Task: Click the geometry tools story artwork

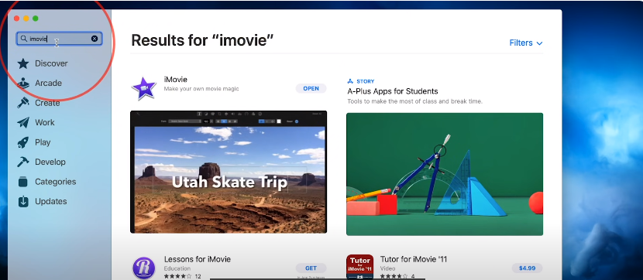Action: pyautogui.click(x=445, y=174)
